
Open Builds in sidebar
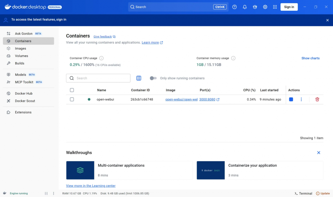[x=29, y=63]
